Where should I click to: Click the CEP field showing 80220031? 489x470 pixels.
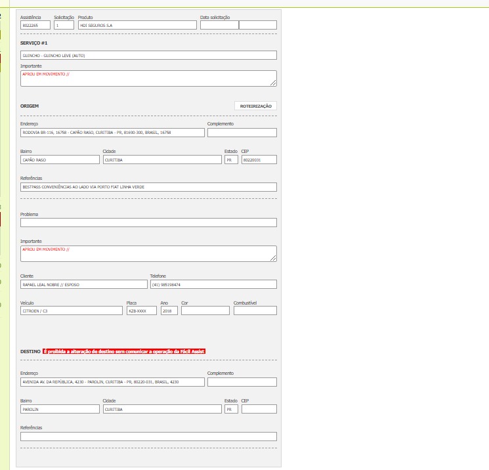259,160
